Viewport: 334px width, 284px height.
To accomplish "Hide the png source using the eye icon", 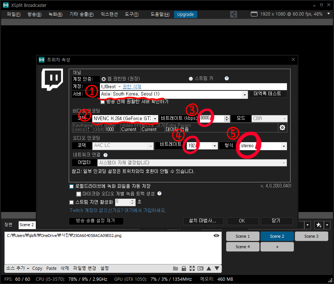I will 216,236.
